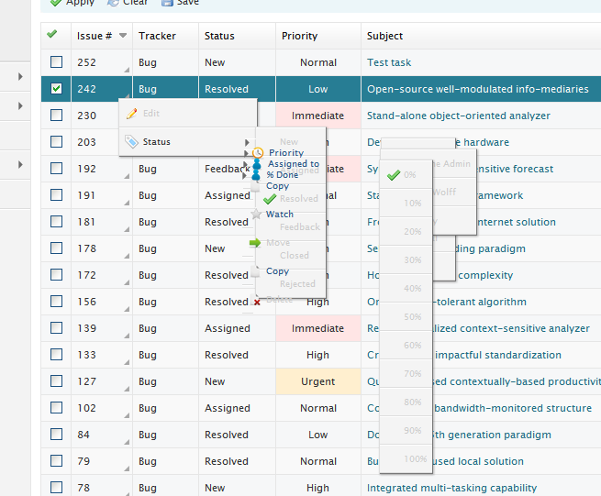Viewport: 601px width, 496px height.
Task: Sort the table by Priority column header
Action: (299, 36)
